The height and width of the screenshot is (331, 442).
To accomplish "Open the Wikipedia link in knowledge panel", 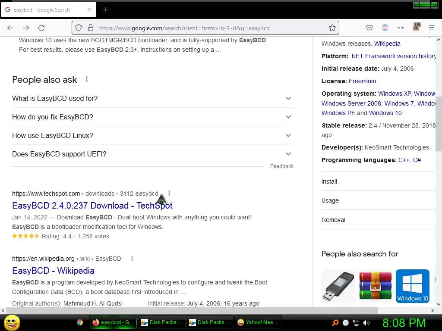I will 387,44.
